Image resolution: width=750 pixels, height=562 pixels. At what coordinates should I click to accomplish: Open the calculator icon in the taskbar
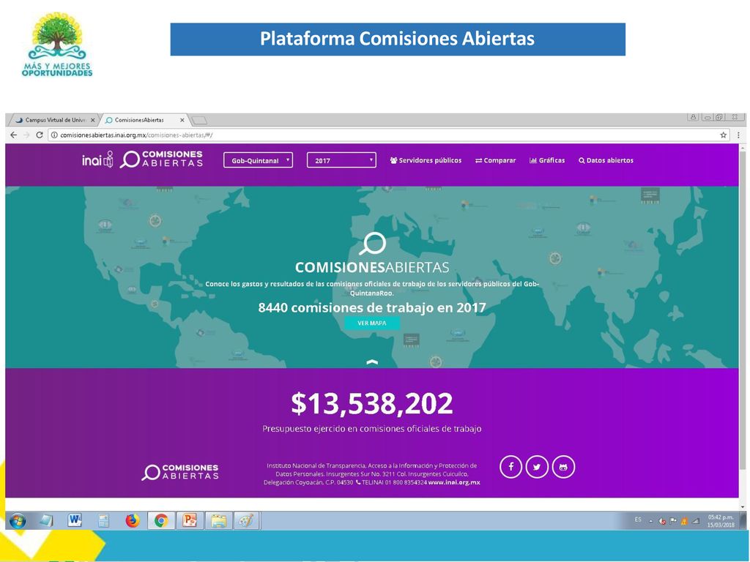(104, 520)
